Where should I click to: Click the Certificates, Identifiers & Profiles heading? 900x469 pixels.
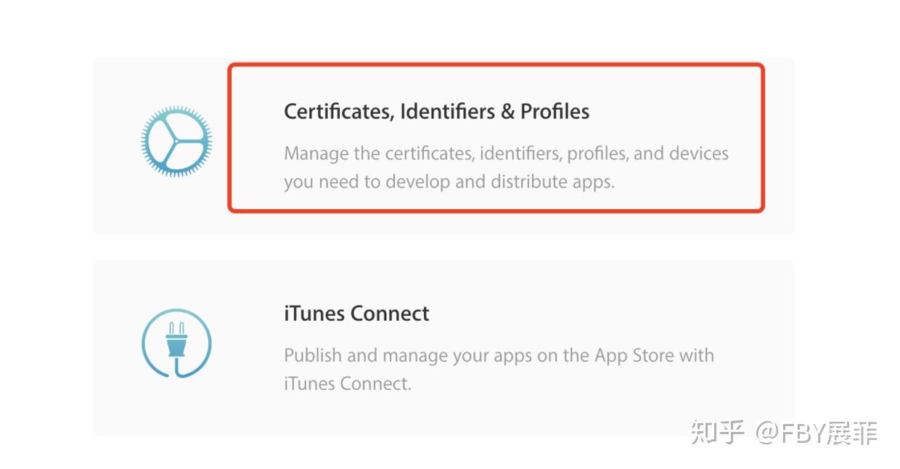click(x=436, y=111)
